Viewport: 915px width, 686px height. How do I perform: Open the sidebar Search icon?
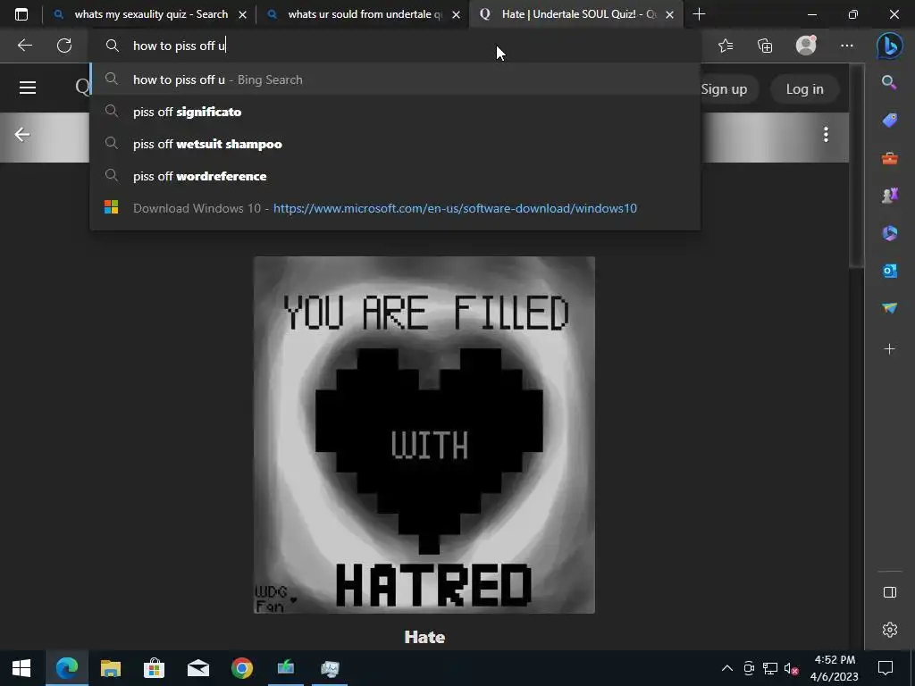tap(889, 82)
